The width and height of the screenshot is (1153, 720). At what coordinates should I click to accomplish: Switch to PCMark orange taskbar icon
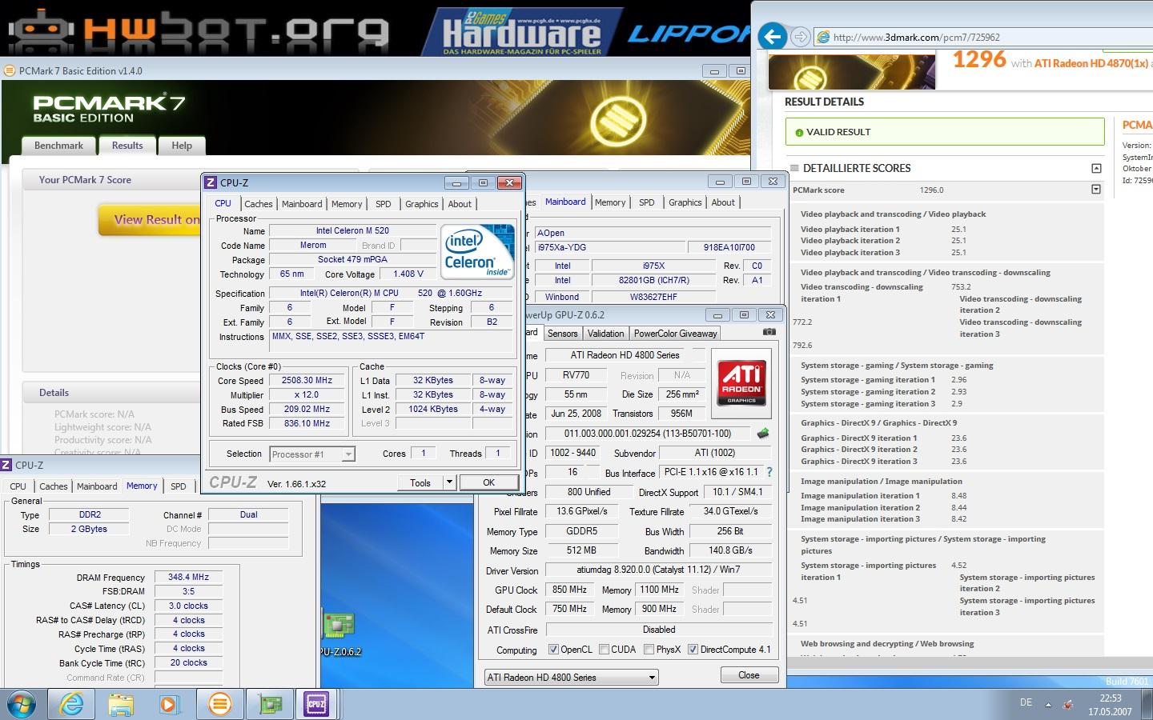coord(219,704)
